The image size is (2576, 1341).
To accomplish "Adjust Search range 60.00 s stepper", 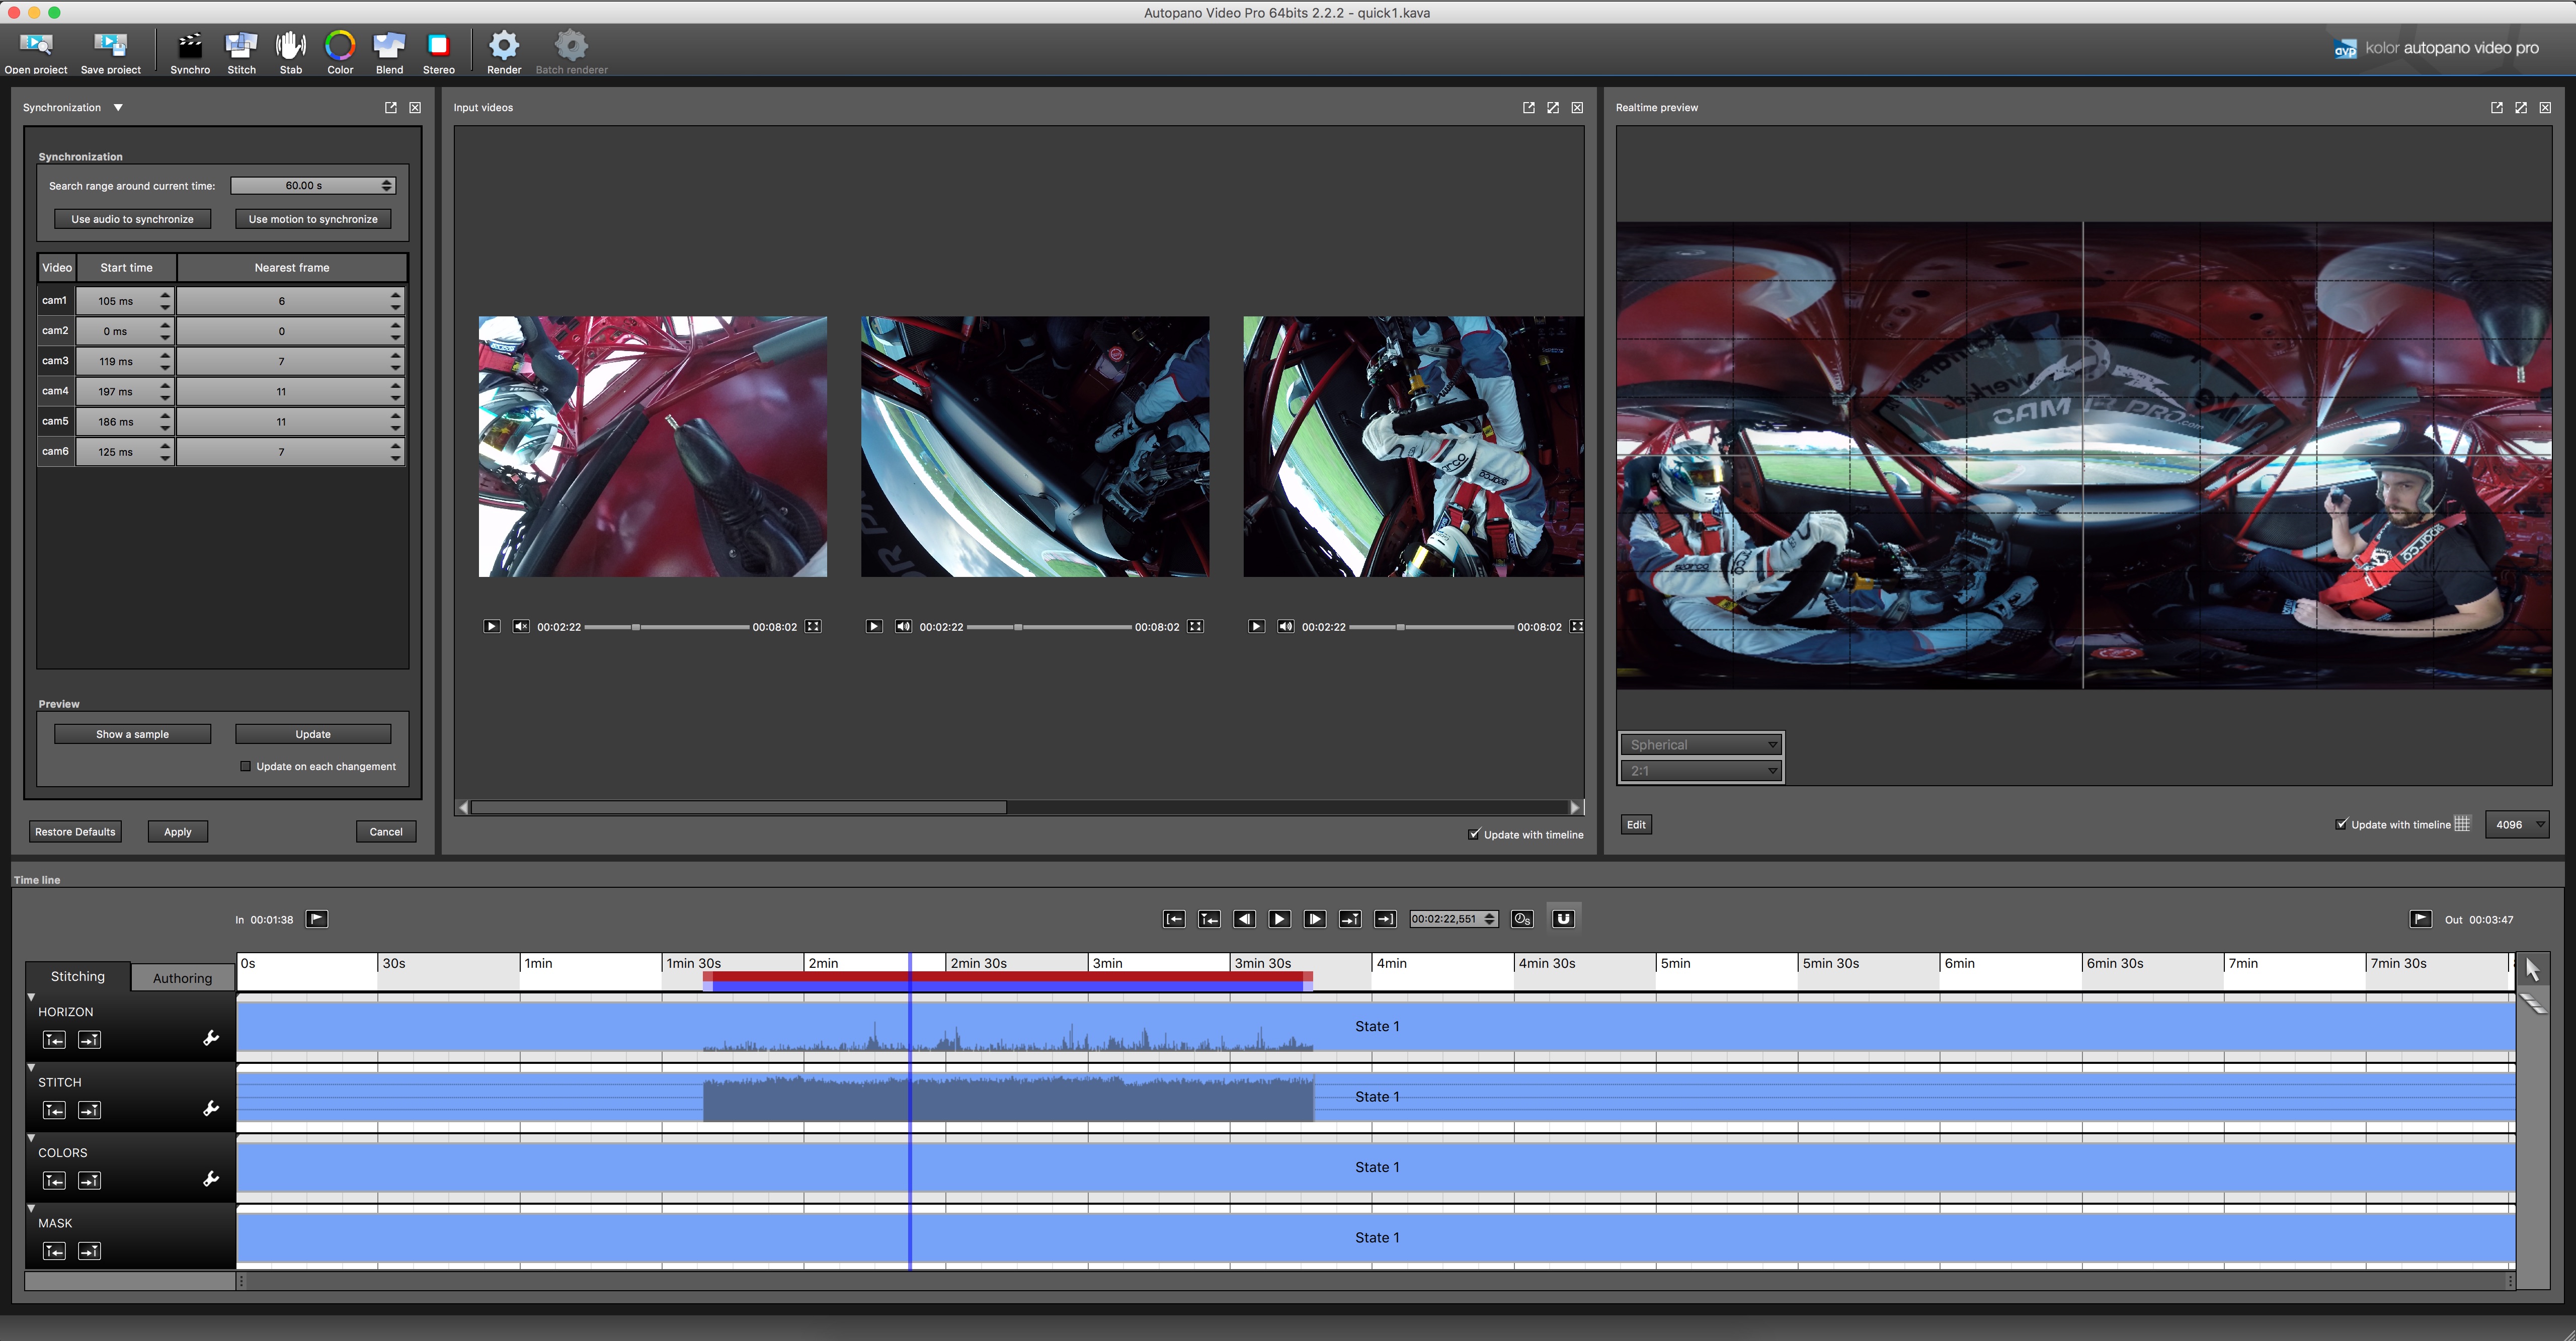I will point(387,185).
